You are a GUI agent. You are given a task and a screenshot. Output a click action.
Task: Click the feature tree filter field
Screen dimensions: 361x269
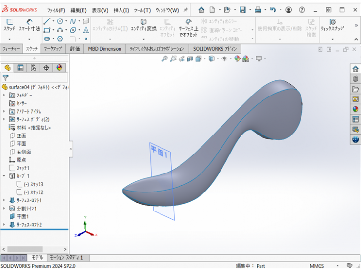[x=37, y=77]
